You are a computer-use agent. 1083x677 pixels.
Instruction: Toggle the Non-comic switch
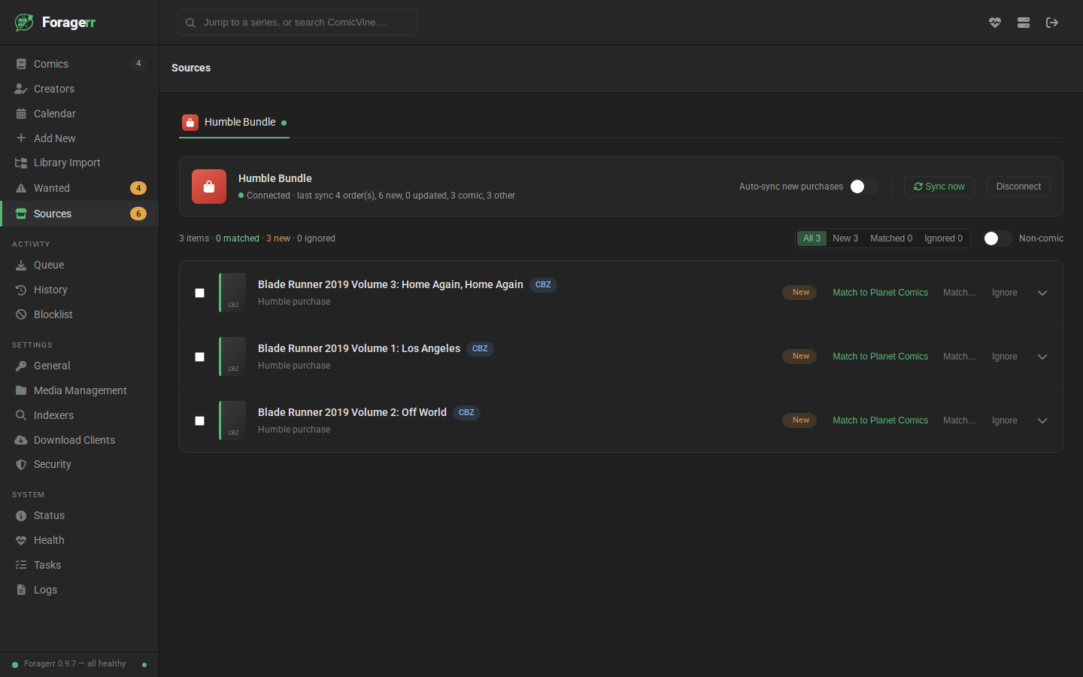[x=998, y=238]
